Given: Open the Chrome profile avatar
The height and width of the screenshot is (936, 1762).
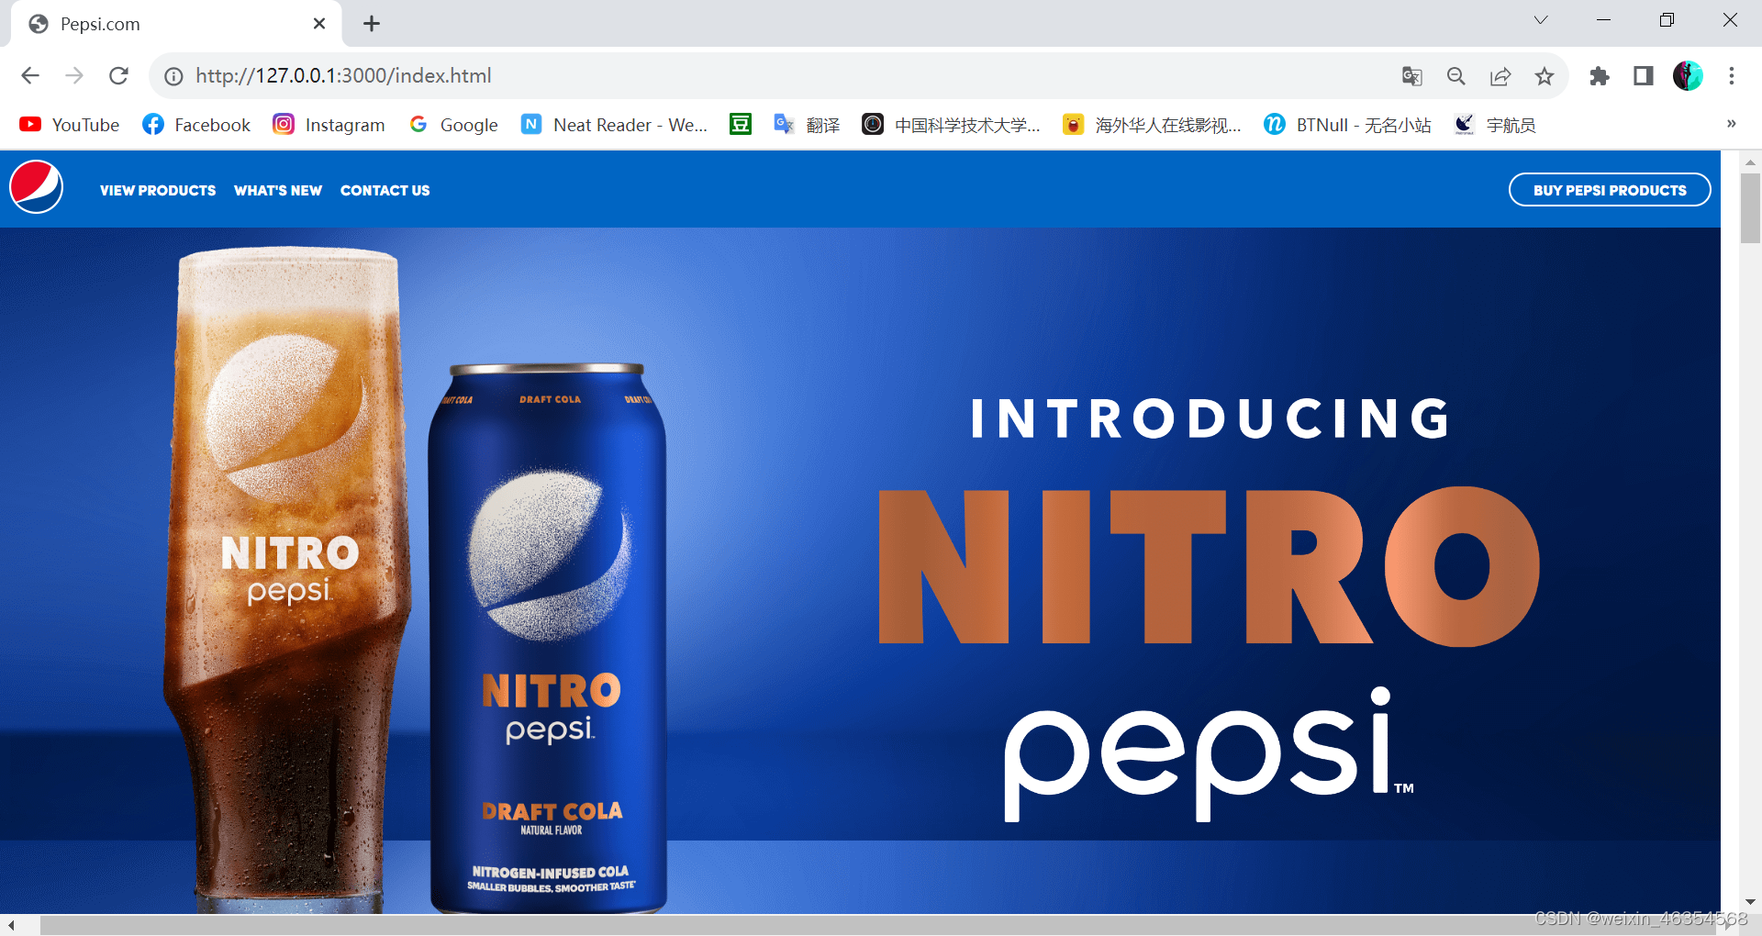Looking at the screenshot, I should coord(1688,76).
